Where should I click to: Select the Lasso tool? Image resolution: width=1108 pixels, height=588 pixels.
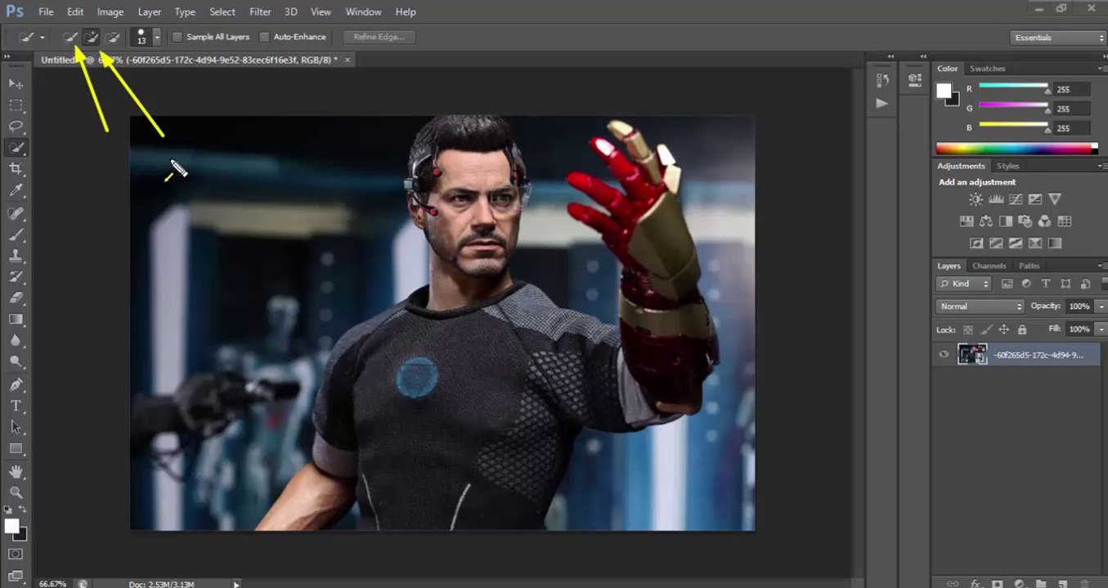(16, 127)
